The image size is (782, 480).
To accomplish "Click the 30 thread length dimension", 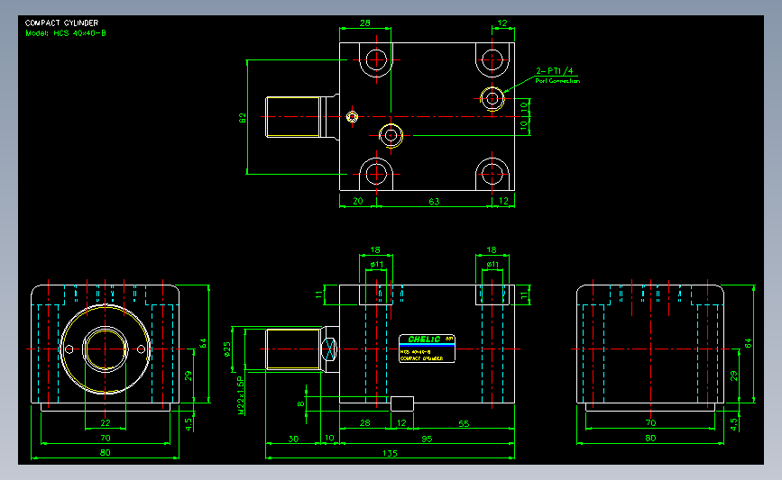I will 293,439.
